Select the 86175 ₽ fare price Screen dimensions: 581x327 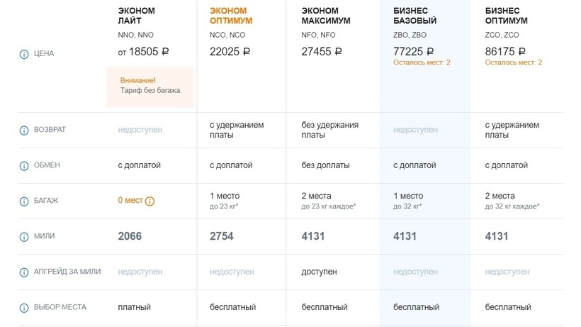coord(506,51)
